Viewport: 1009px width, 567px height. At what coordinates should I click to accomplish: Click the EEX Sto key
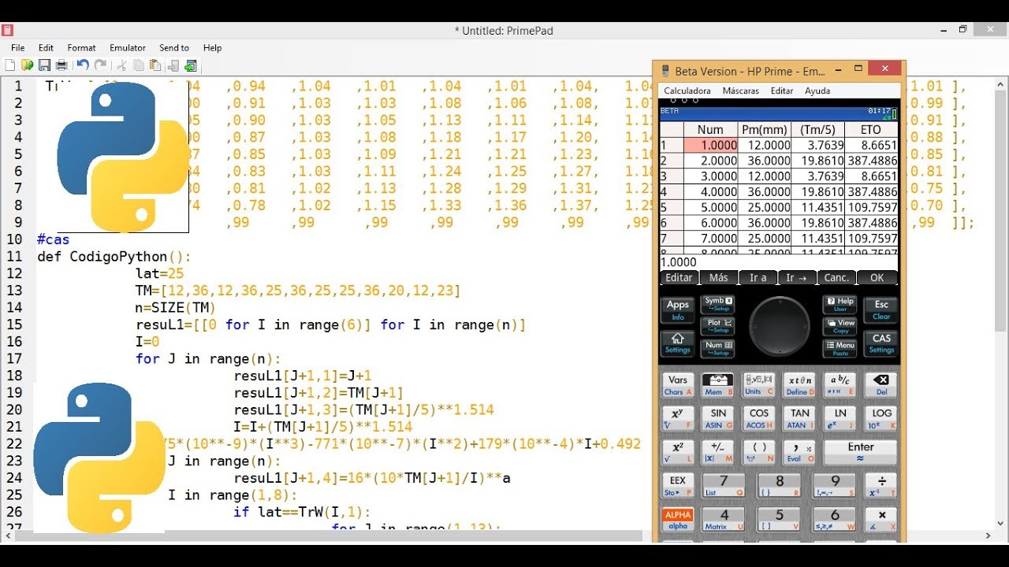[x=677, y=484]
